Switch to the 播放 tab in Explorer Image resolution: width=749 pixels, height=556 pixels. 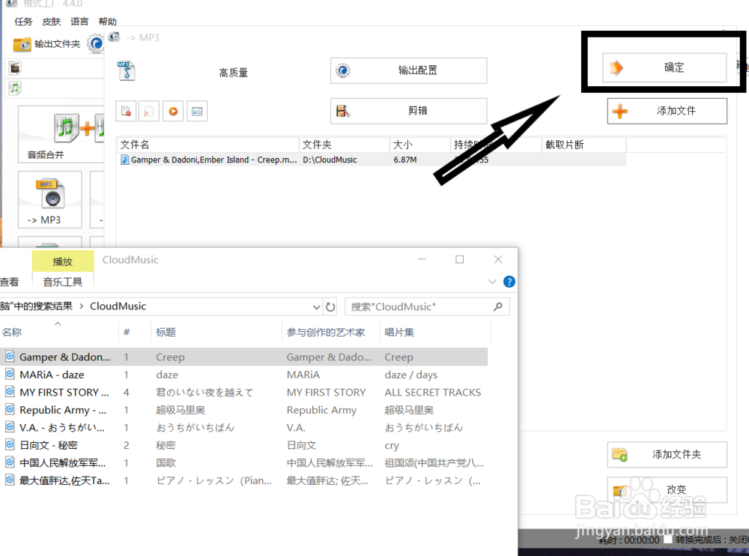[63, 262]
